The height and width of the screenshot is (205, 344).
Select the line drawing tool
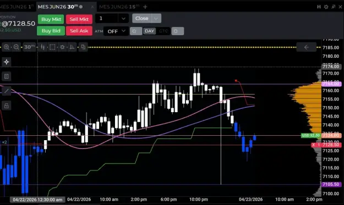[7, 91]
